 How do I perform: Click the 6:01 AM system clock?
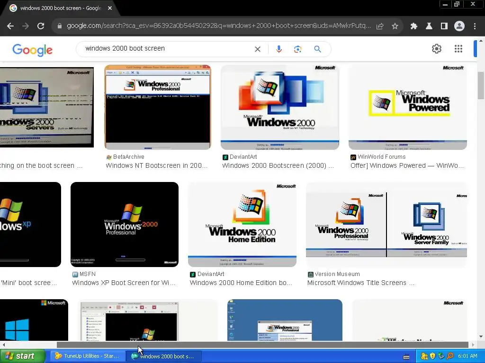point(467,356)
